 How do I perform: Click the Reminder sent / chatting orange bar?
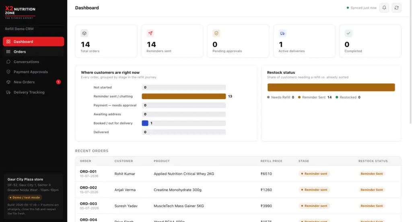183,96
